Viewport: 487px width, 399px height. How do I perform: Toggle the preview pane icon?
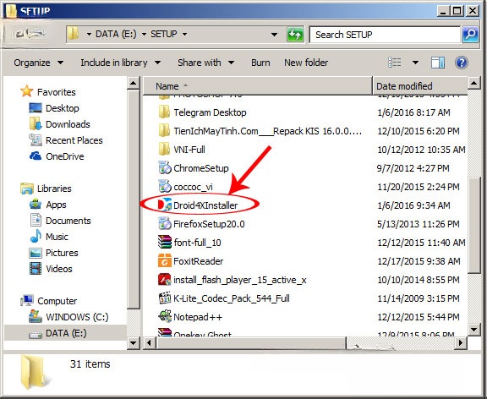pyautogui.click(x=438, y=63)
